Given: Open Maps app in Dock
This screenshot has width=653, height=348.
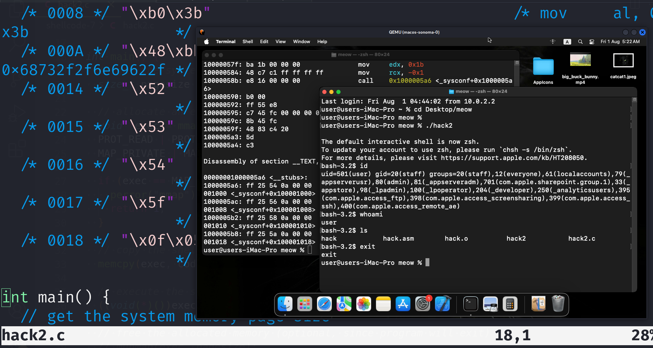Looking at the screenshot, I should (344, 304).
